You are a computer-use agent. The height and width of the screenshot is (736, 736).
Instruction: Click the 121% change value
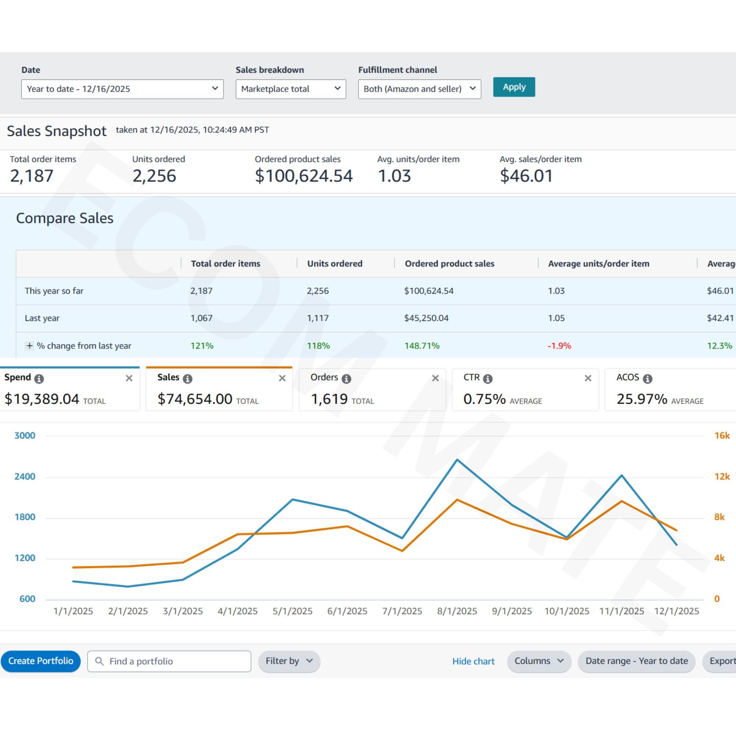(202, 346)
